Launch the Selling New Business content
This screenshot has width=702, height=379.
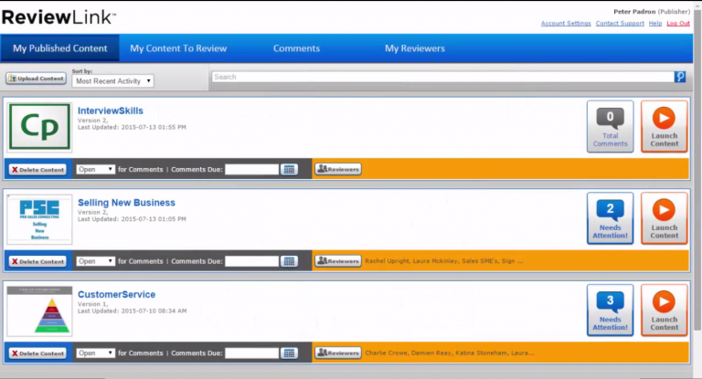click(x=664, y=219)
